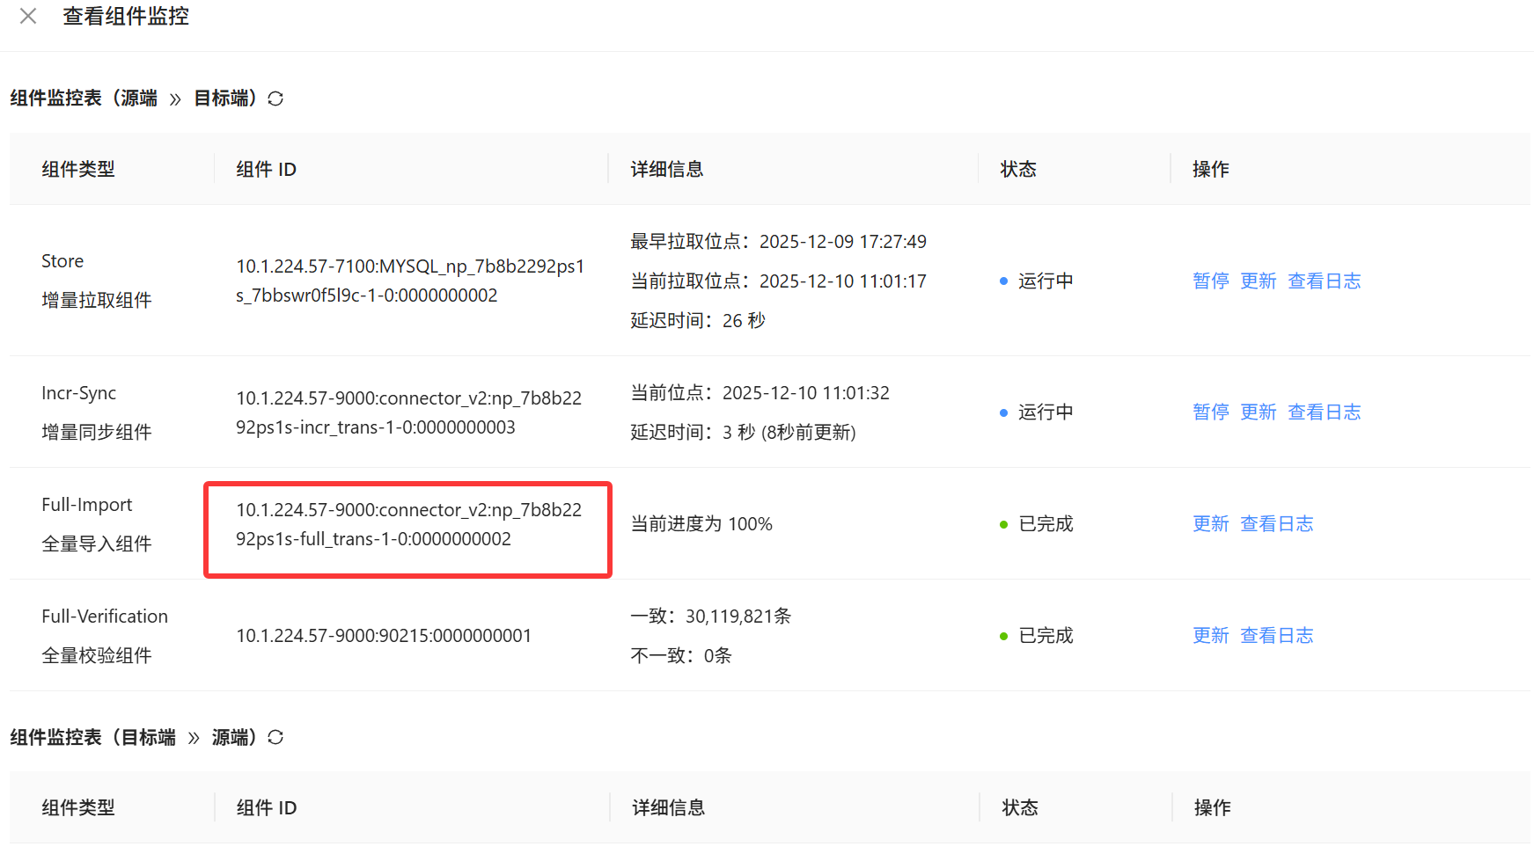Update the Store component

click(x=1258, y=281)
